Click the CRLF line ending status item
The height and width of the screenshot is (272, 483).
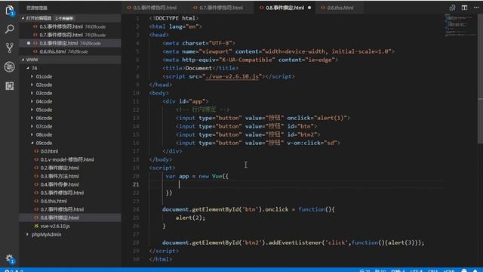tap(432, 270)
